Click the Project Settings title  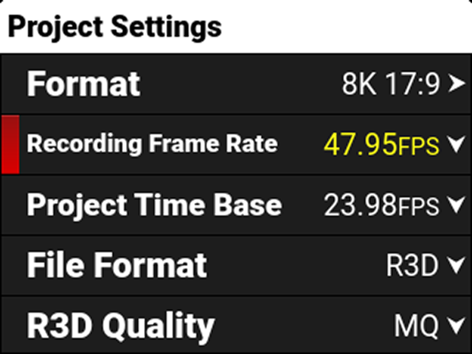point(114,26)
